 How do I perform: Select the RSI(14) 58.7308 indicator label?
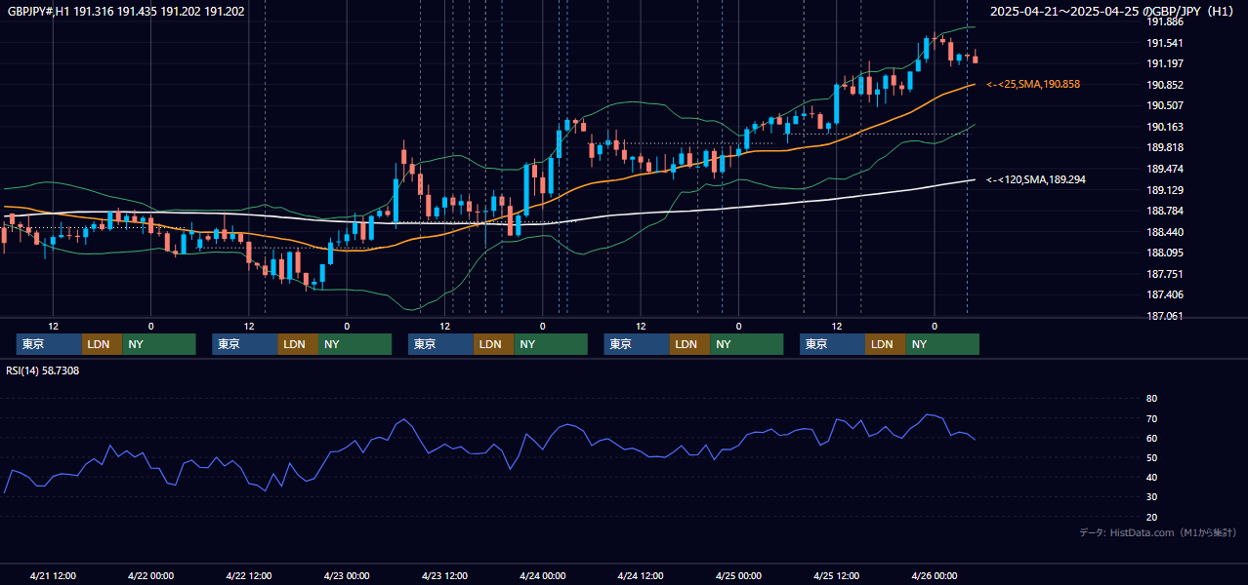(43, 370)
